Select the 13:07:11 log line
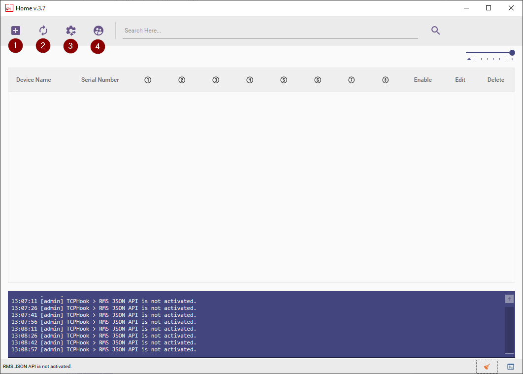523x374 pixels. pyautogui.click(x=104, y=301)
